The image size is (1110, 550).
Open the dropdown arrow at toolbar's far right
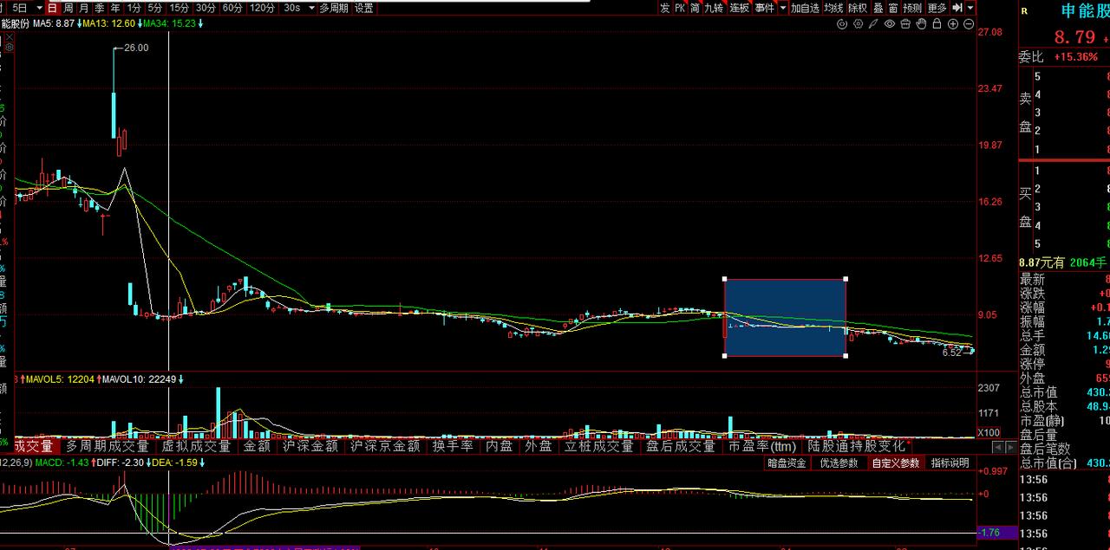point(972,8)
